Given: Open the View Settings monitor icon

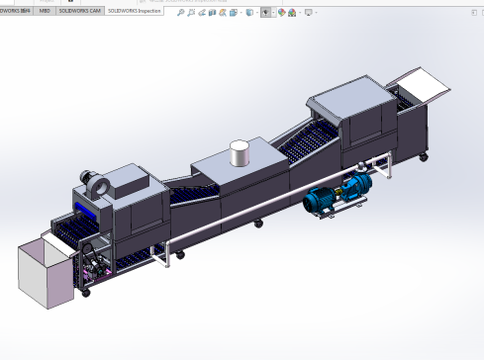Looking at the screenshot, I should pos(309,13).
